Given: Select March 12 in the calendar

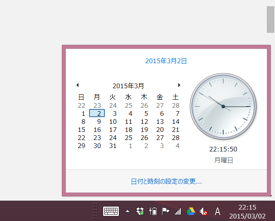Looking at the screenshot, I should point(144,122).
